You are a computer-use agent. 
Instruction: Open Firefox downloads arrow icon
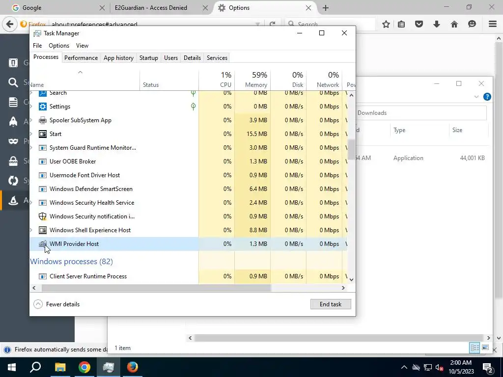tap(437, 24)
